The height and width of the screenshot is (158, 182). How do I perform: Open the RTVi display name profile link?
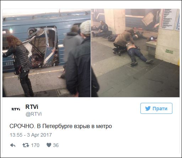(32, 107)
